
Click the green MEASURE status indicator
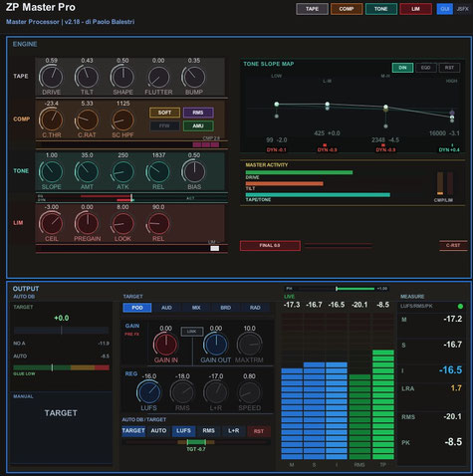click(460, 306)
